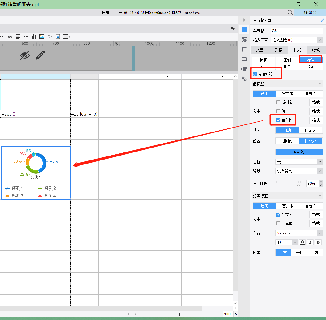Check the 系列名 checkbox
This screenshot has width=326, height=320.
coord(278,102)
